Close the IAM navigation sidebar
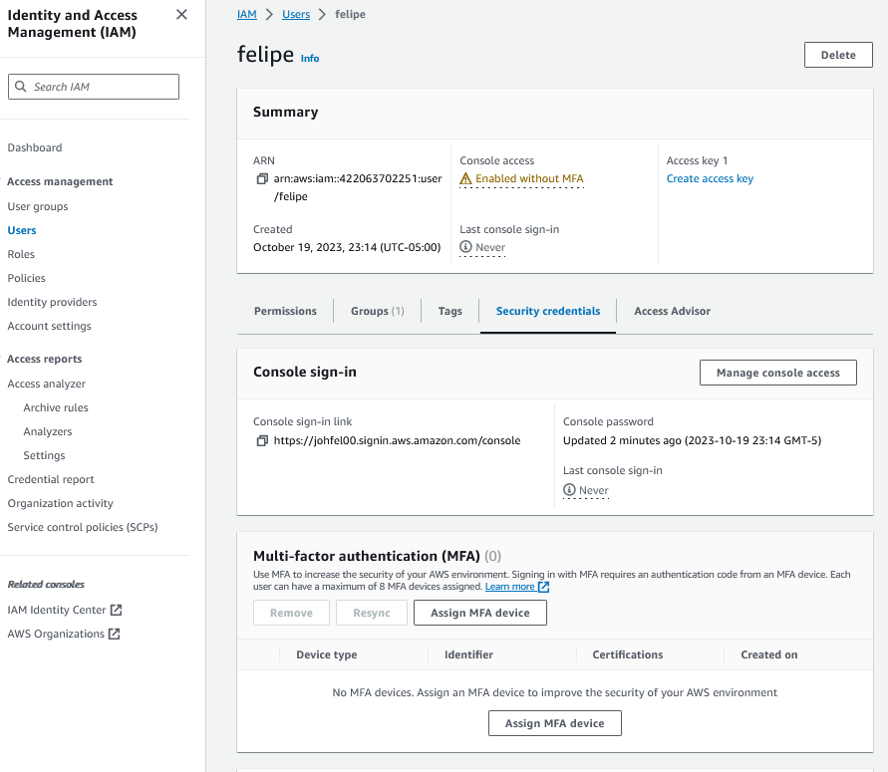Viewport: 888px width, 772px height. pyautogui.click(x=180, y=15)
